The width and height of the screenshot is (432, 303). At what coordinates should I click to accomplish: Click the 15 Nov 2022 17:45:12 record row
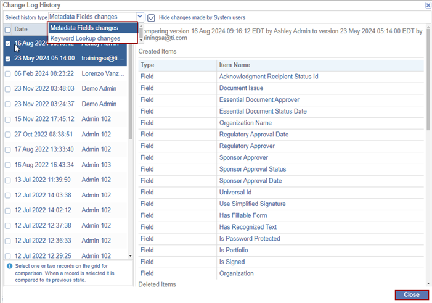click(x=62, y=119)
